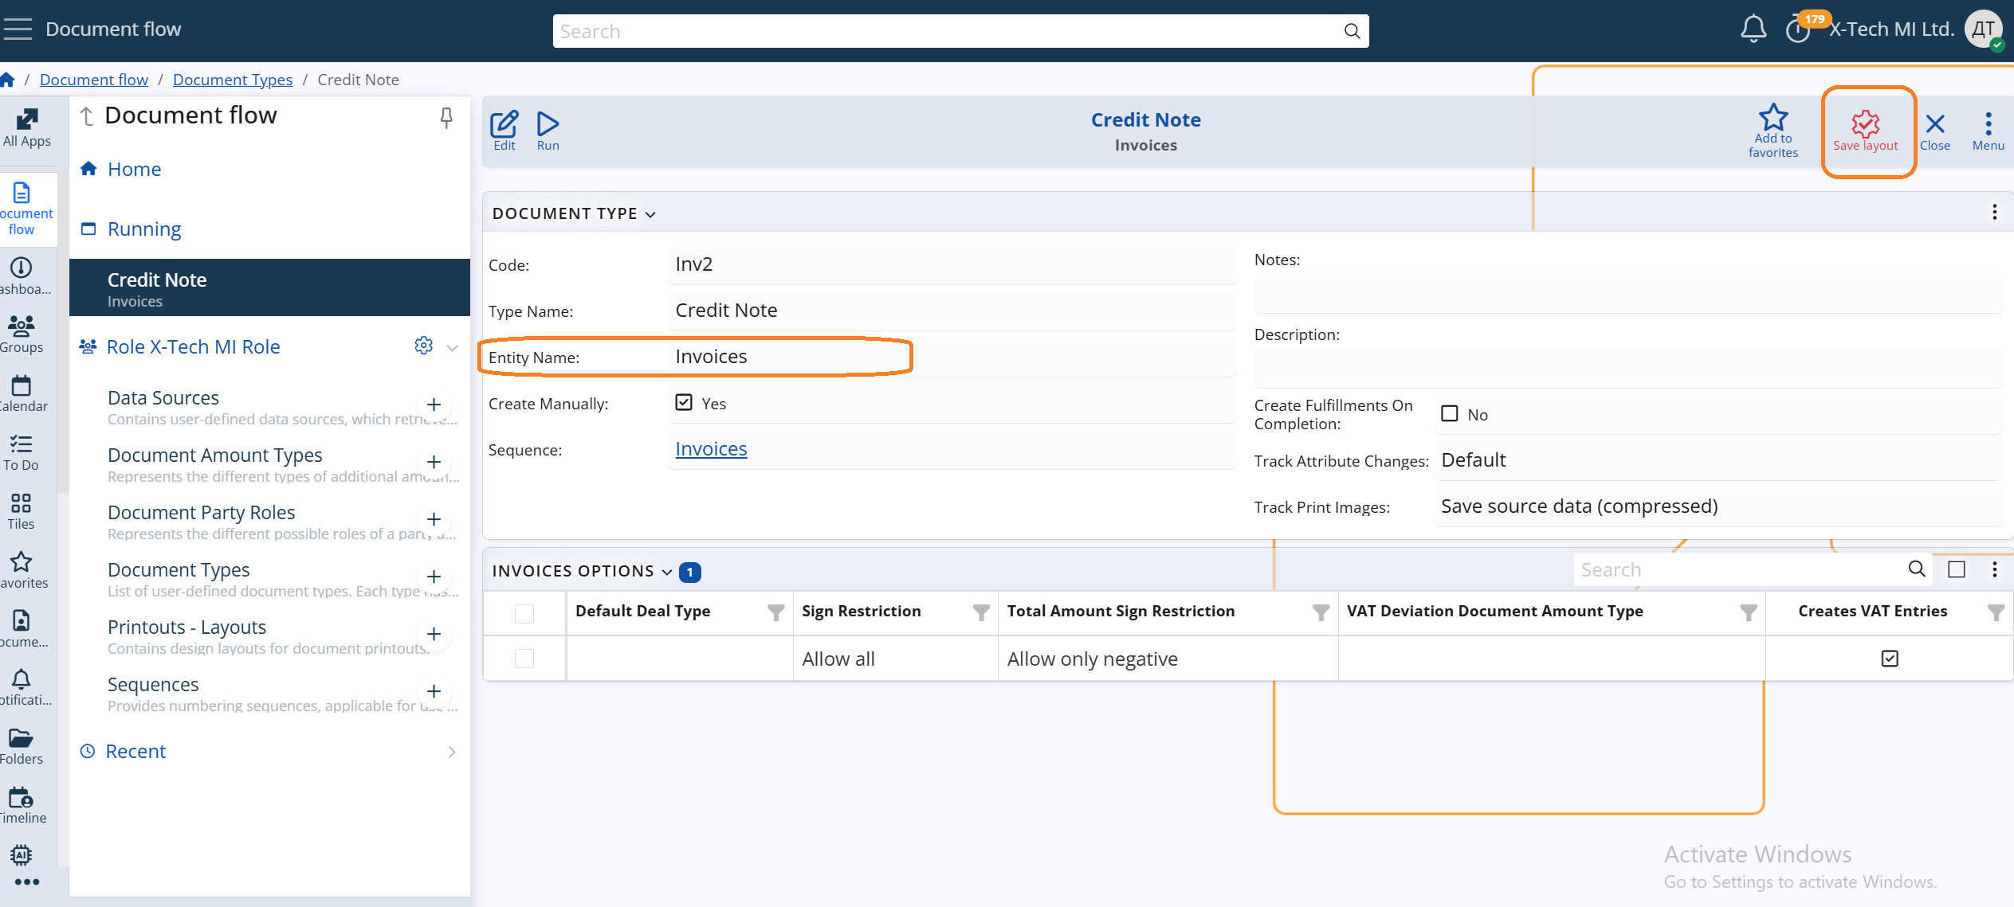The width and height of the screenshot is (2014, 907).
Task: Filter Total Amount Sign Restriction column
Action: (x=1321, y=612)
